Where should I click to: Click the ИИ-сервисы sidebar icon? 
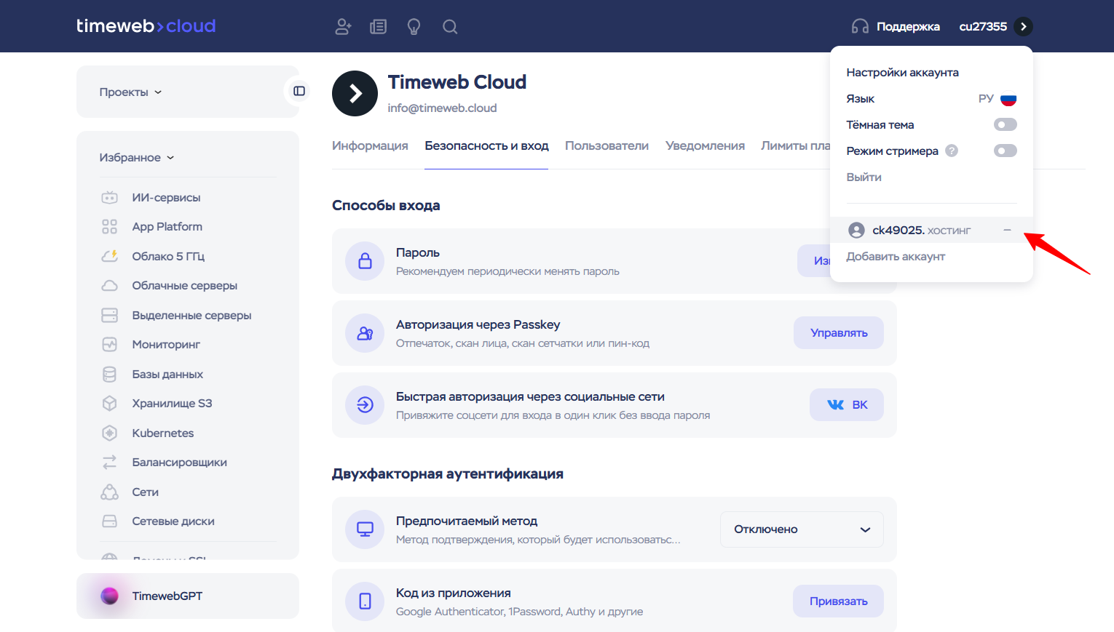click(x=109, y=197)
